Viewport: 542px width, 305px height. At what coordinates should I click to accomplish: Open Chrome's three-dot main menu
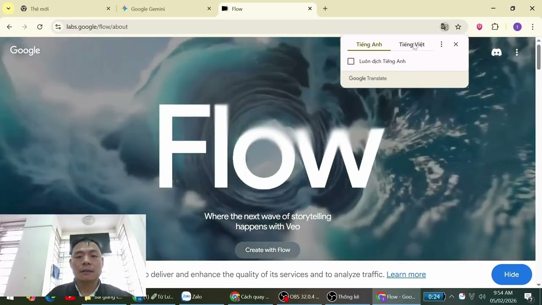(532, 27)
